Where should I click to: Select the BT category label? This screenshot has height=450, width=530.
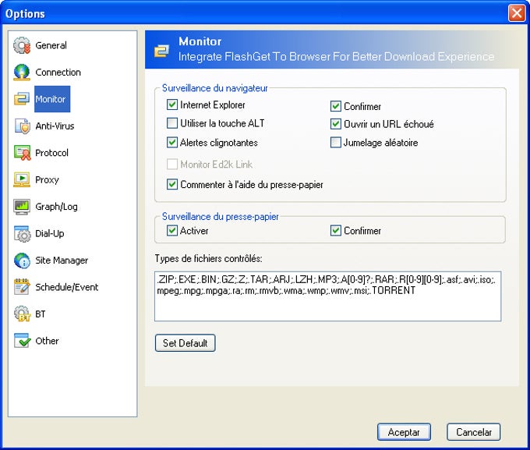pos(41,314)
